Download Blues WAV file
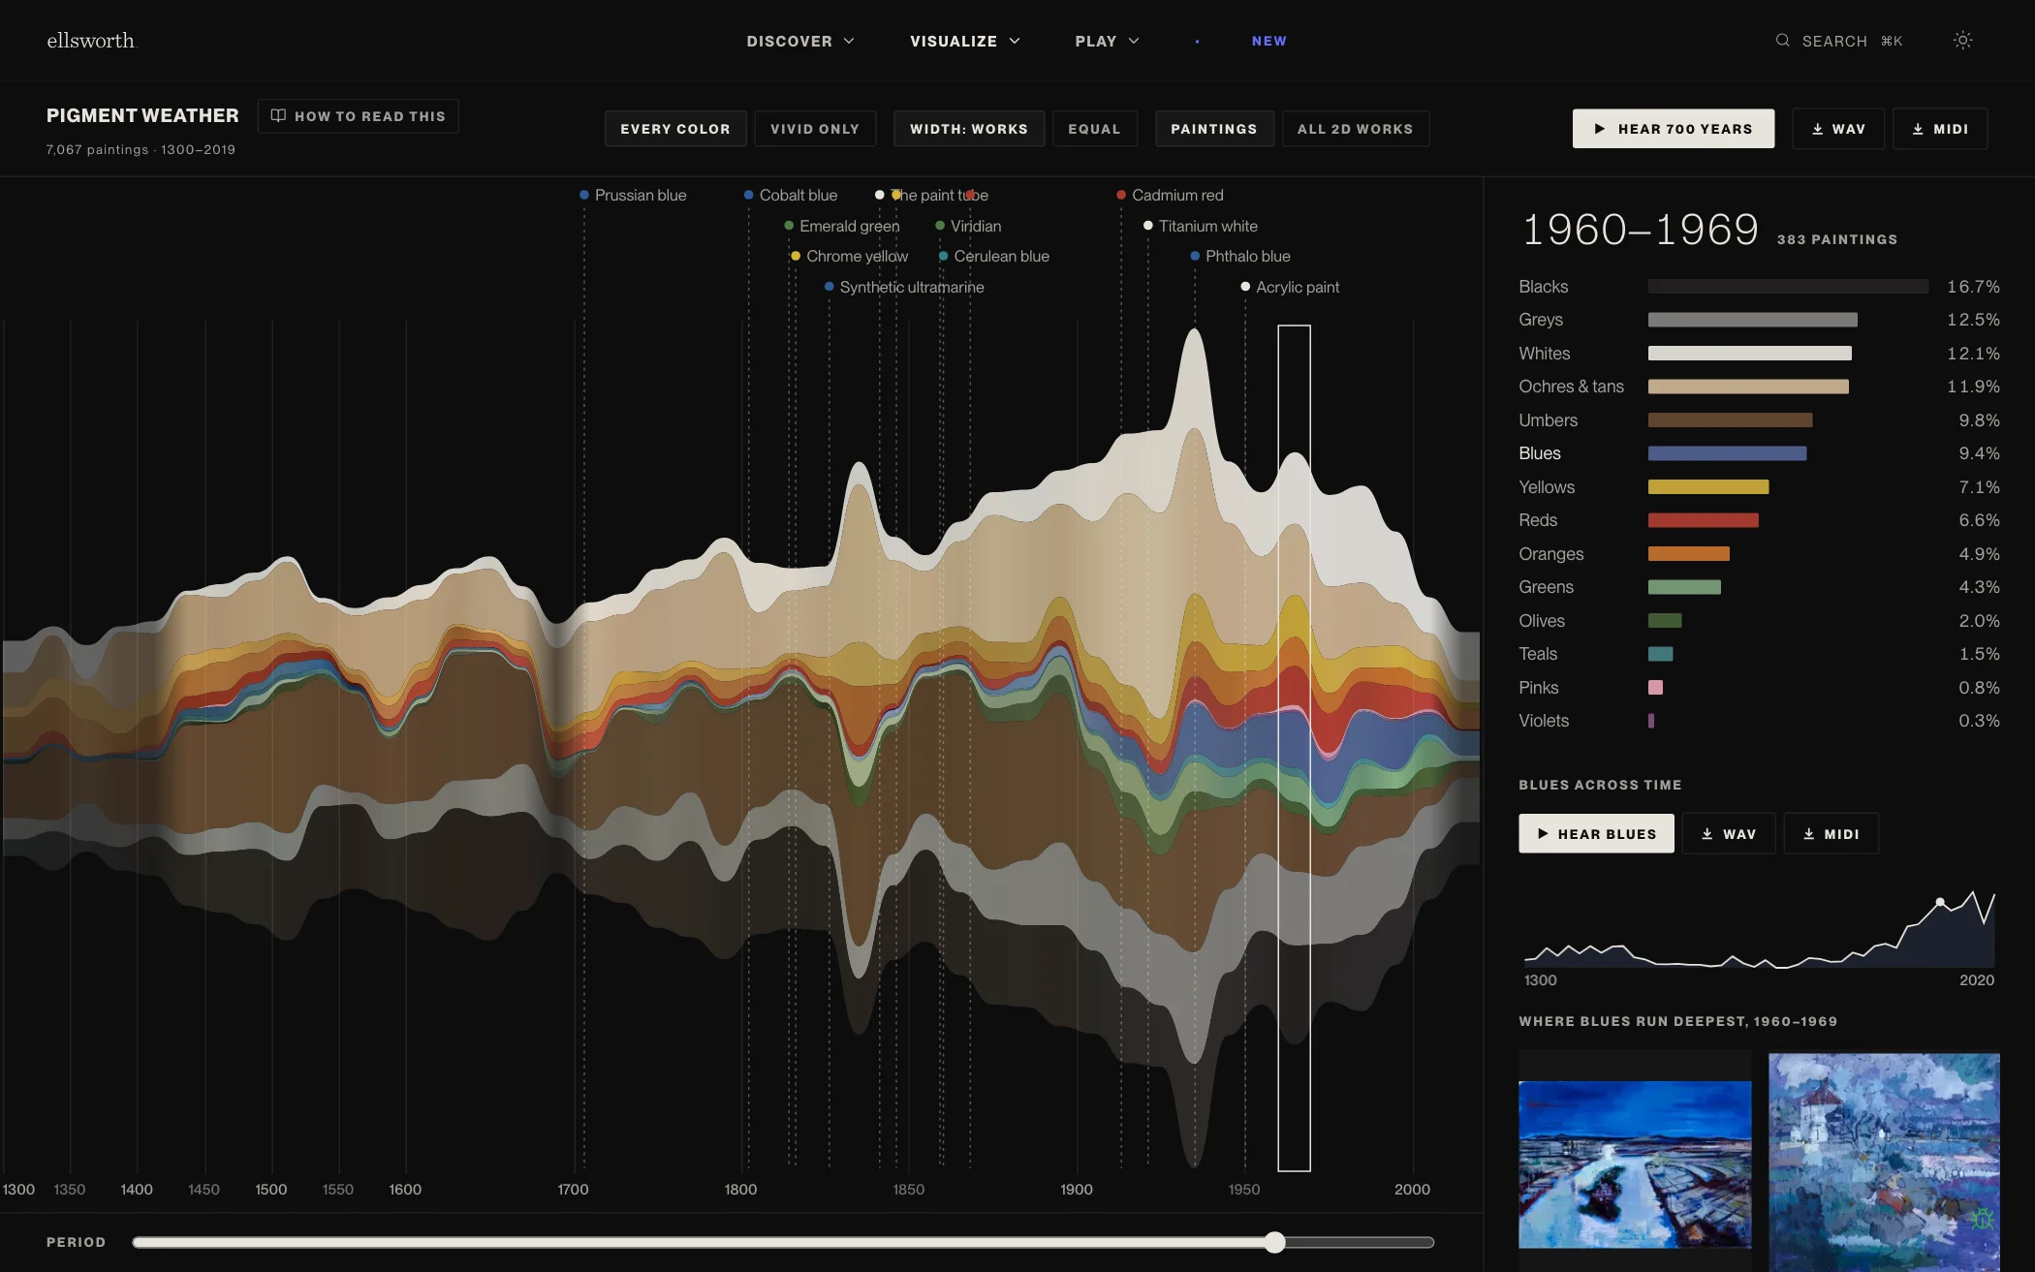Image resolution: width=2035 pixels, height=1272 pixels. (1729, 834)
